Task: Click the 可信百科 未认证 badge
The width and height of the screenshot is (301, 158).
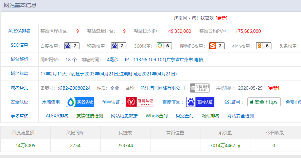Action: 199,88
